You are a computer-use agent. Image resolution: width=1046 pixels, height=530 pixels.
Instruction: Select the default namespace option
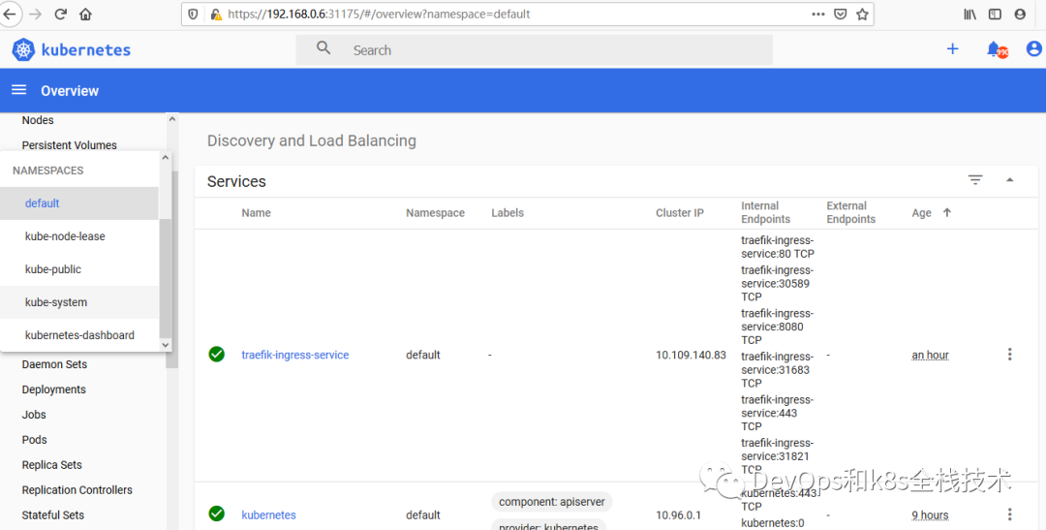click(x=78, y=203)
